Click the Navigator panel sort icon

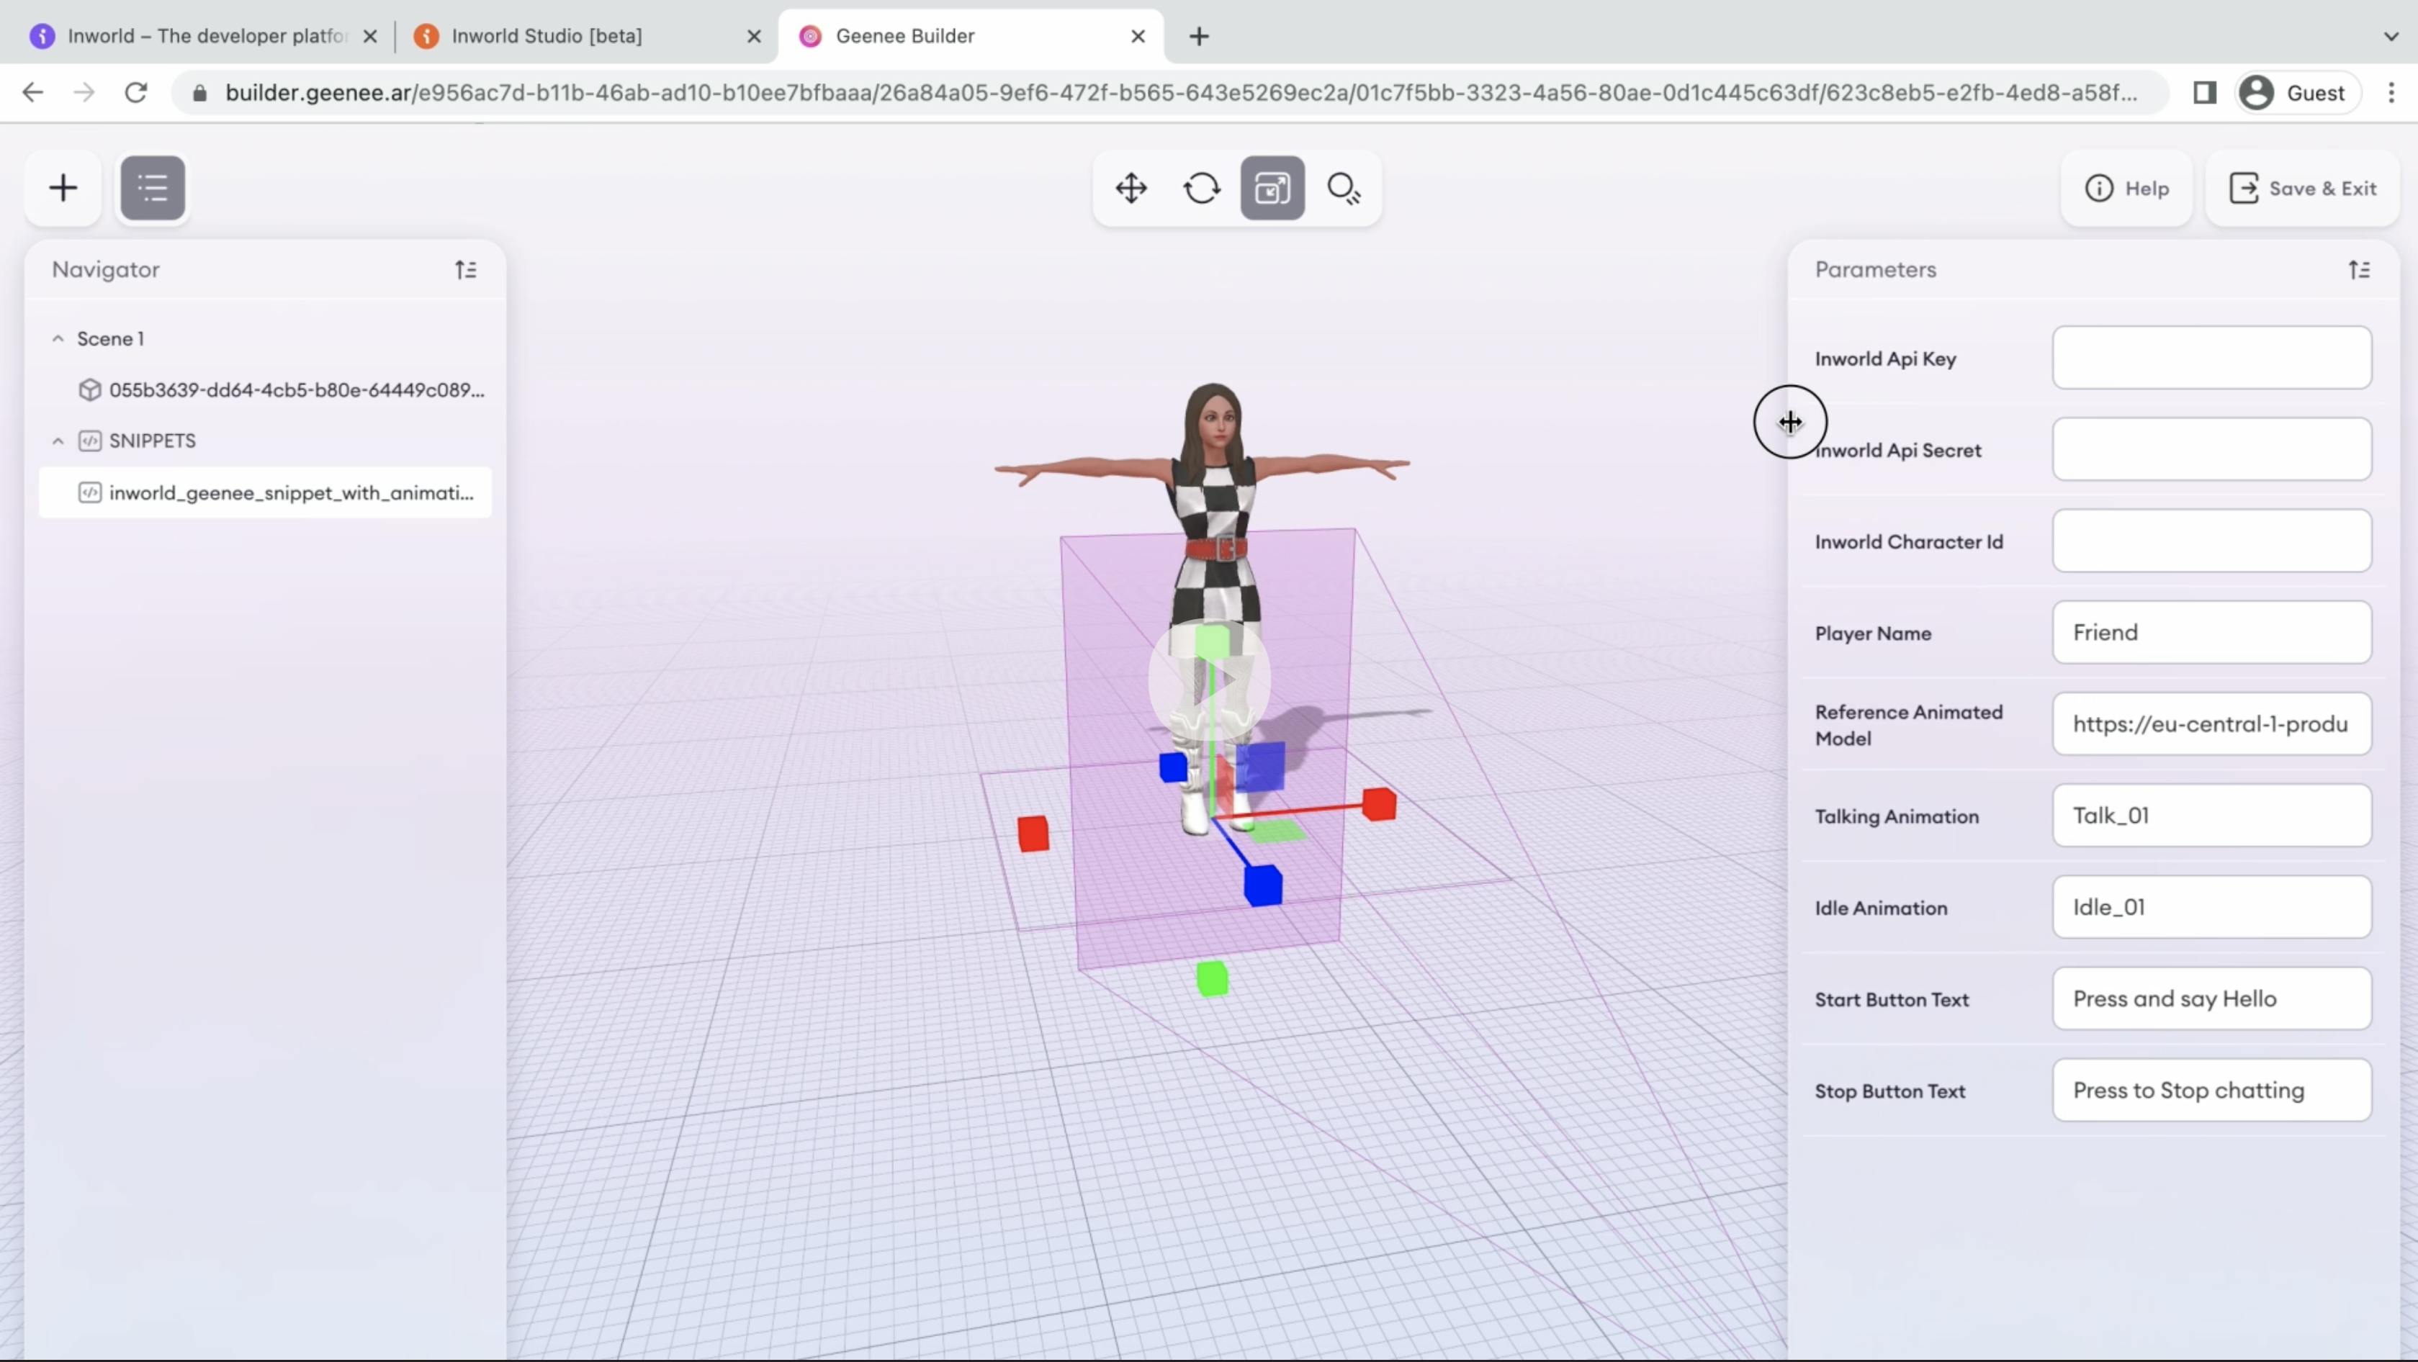point(466,271)
